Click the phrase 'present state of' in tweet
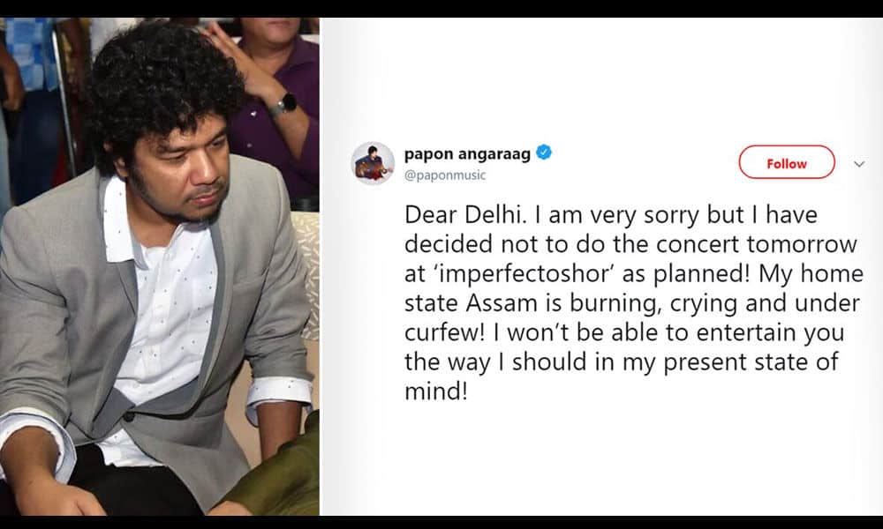This screenshot has width=883, height=529. [751, 362]
